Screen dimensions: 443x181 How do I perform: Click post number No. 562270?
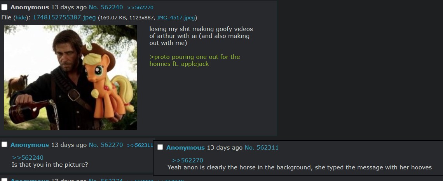point(106,145)
